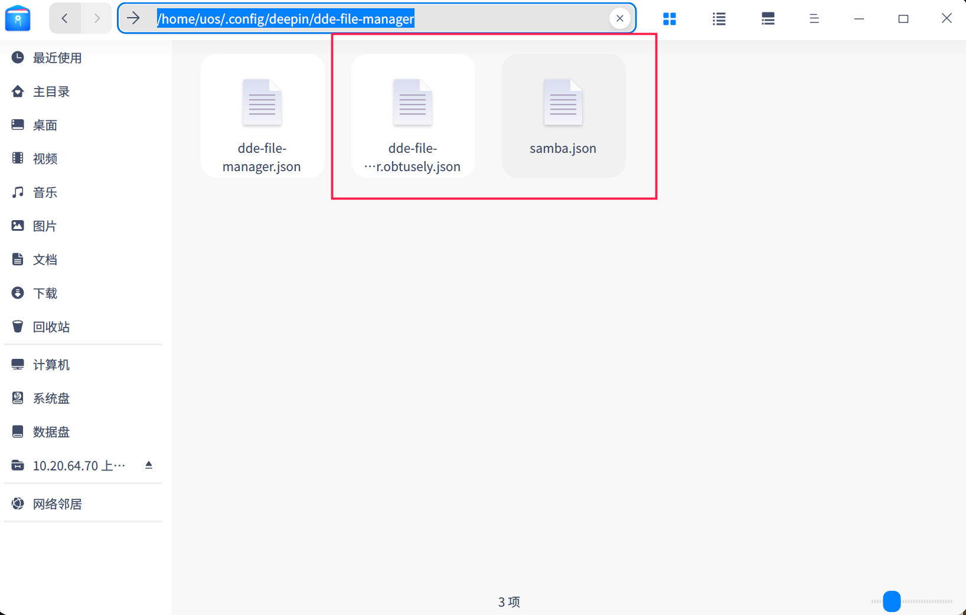Select the samba.json file

pyautogui.click(x=563, y=116)
